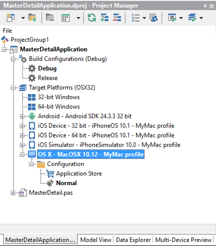This screenshot has height=246, width=216.
Task: Collapse the Build Configurations node
Action: (x=13, y=59)
